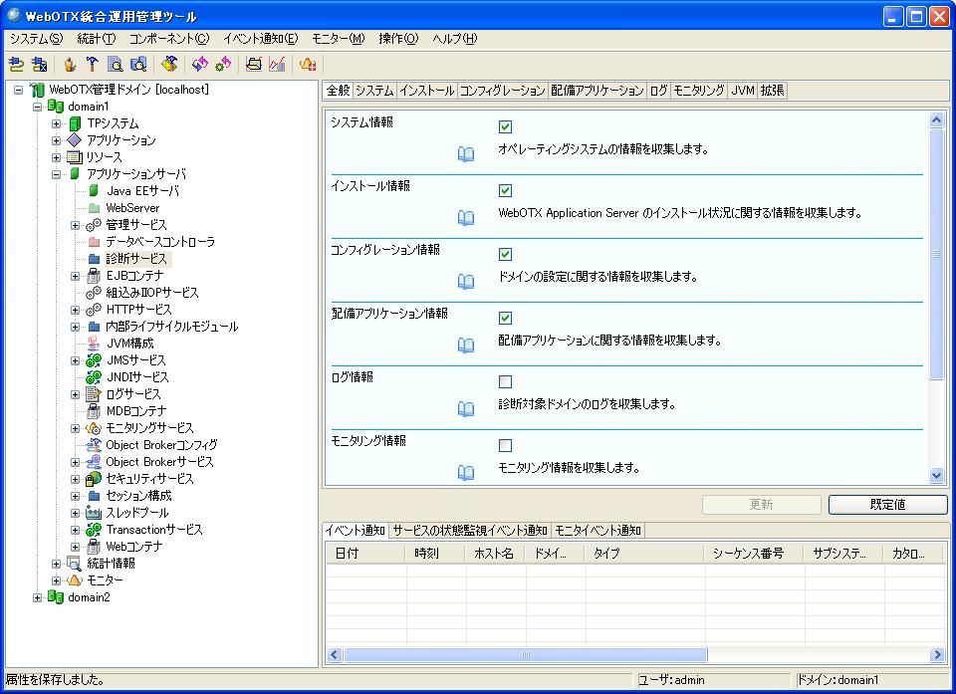Image resolution: width=956 pixels, height=694 pixels.
Task: Select JVM構成 in the tree
Action: click(129, 344)
